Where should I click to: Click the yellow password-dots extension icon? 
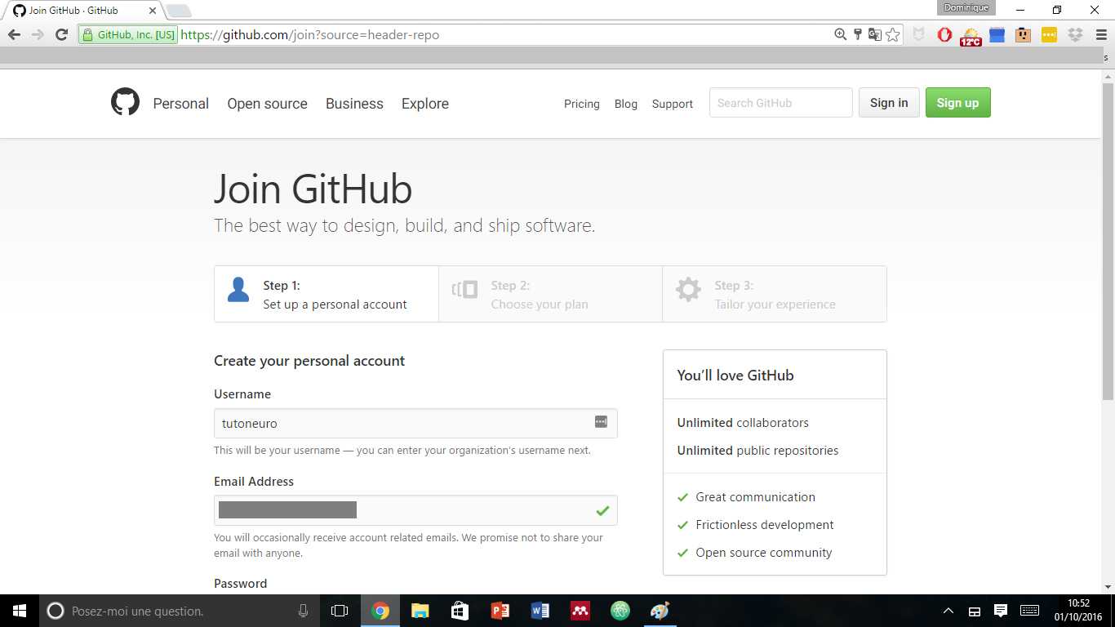[x=1049, y=35]
